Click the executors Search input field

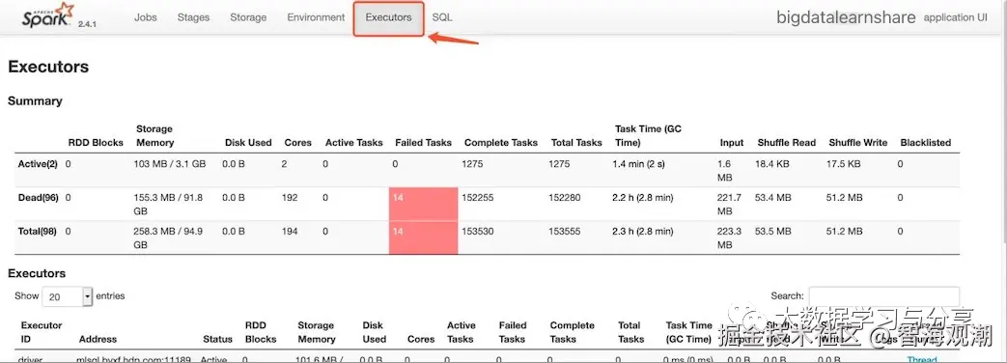[883, 296]
